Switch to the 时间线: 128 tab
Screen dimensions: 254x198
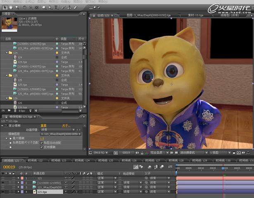click(x=176, y=160)
